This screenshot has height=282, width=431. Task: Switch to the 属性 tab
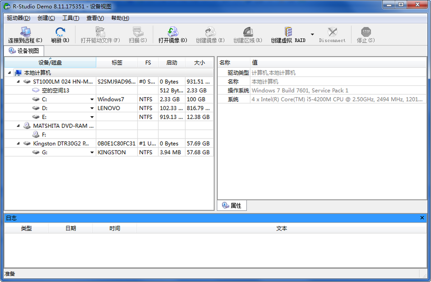pos(232,205)
